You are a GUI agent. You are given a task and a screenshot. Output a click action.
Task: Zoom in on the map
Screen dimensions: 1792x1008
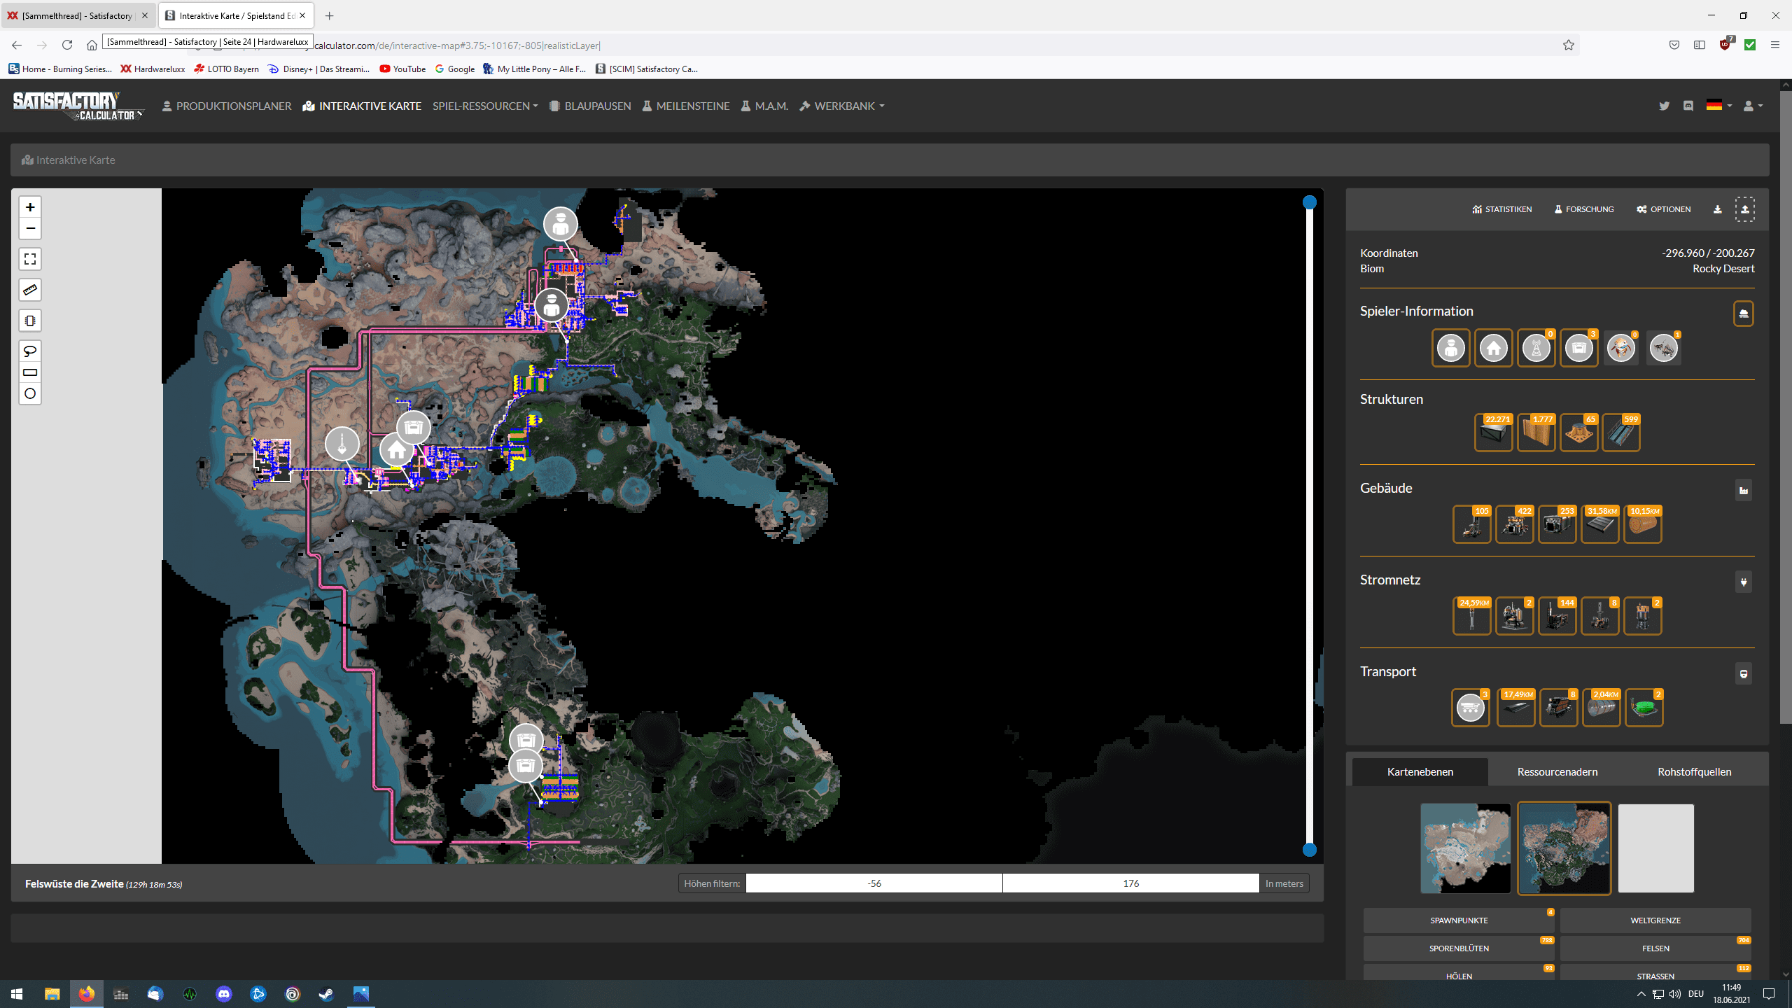pos(30,207)
